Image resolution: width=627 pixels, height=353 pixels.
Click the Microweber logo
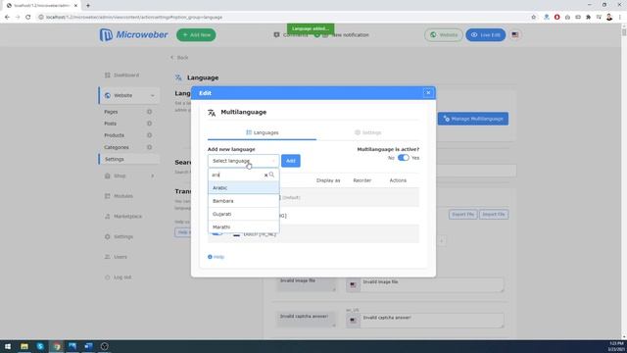coord(133,35)
